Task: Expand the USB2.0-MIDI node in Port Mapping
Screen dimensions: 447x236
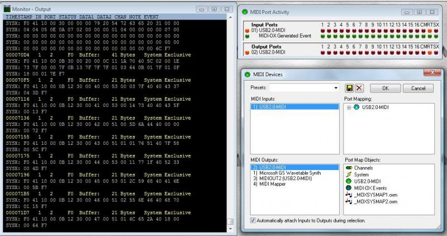Action: [x=349, y=107]
